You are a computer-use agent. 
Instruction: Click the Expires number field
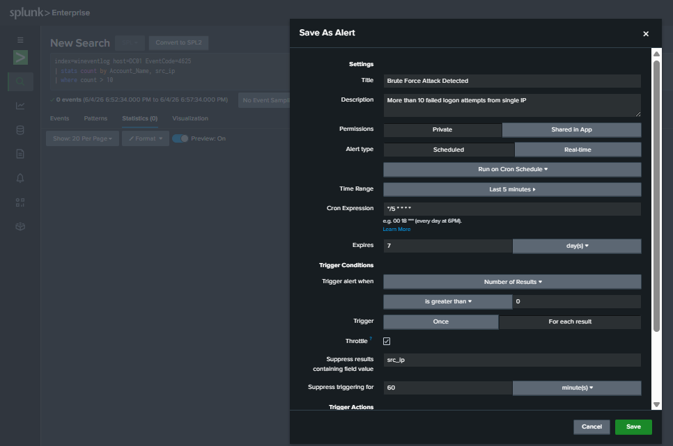(x=448, y=246)
